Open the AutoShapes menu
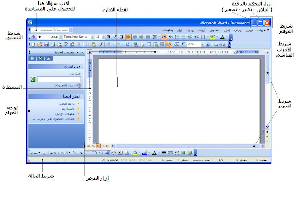Screen dimensions: 296x201 tap(60, 153)
